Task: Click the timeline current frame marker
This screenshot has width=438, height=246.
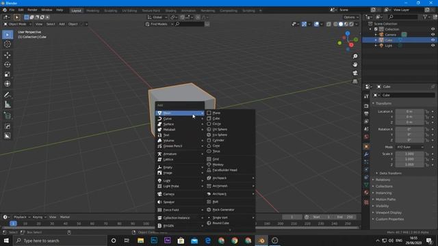Action: [x=13, y=223]
